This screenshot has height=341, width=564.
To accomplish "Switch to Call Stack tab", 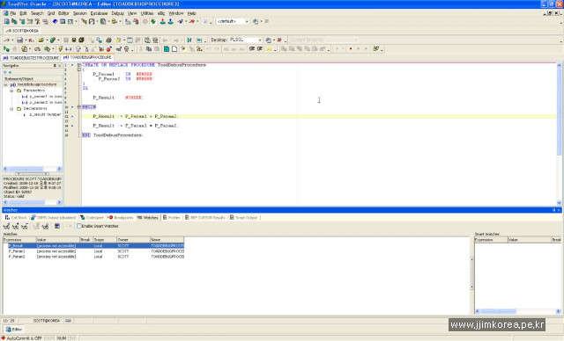I will point(16,218).
